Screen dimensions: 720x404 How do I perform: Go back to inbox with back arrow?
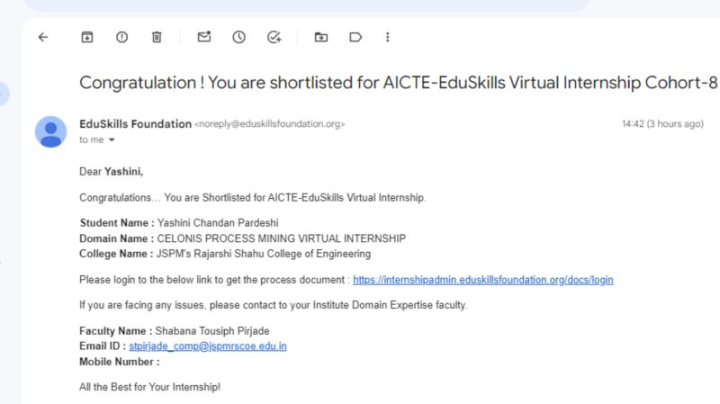click(x=43, y=37)
